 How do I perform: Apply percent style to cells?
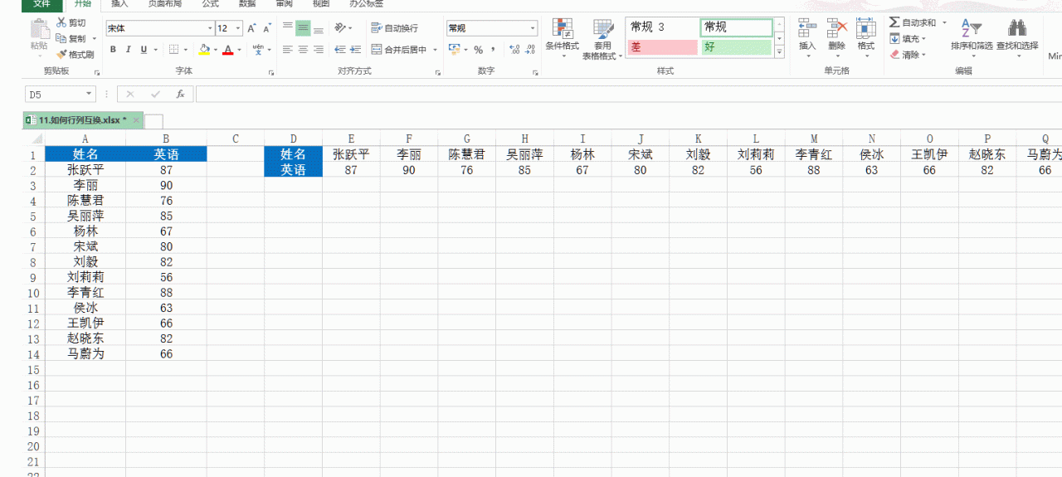[479, 50]
